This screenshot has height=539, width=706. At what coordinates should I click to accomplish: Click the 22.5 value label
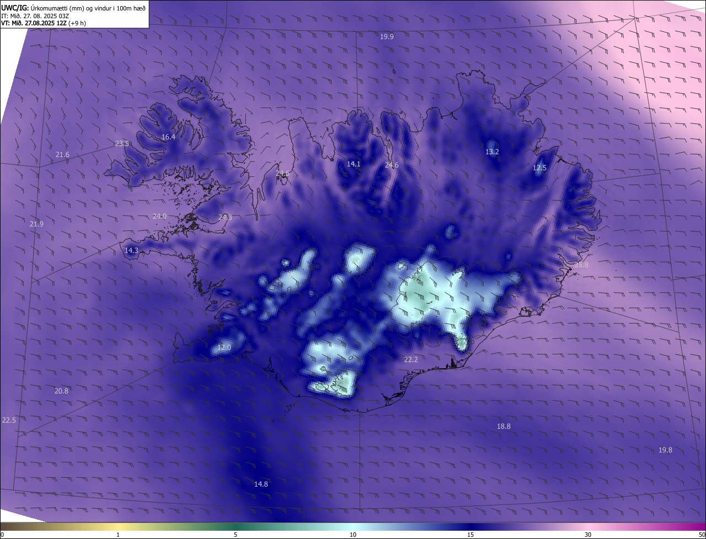(9, 420)
